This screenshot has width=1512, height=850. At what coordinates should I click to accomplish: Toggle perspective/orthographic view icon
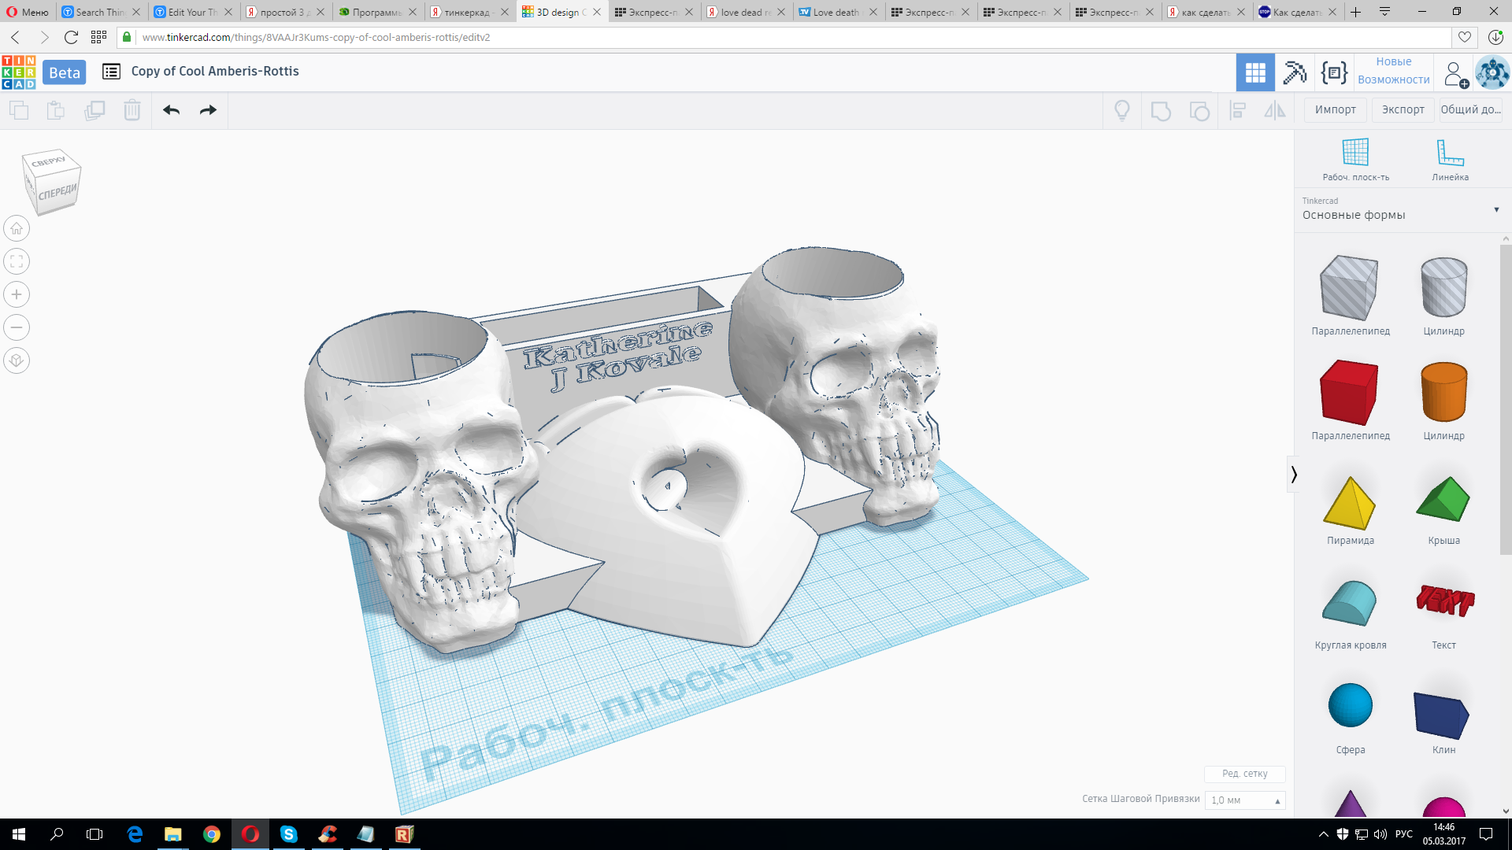click(17, 360)
